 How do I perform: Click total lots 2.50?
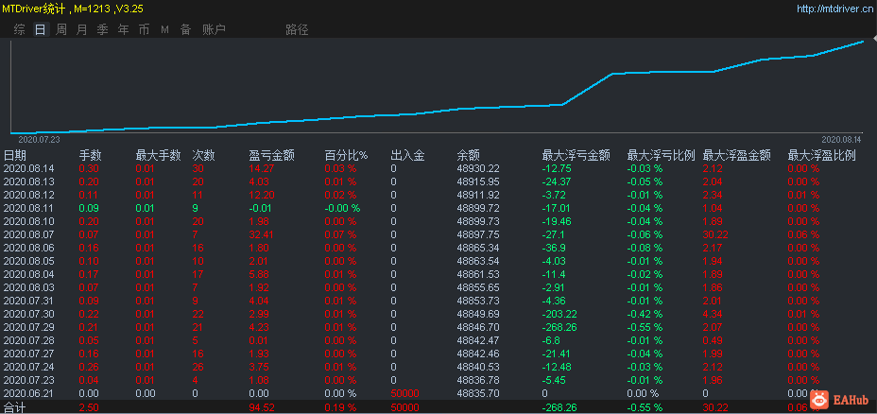pos(89,407)
